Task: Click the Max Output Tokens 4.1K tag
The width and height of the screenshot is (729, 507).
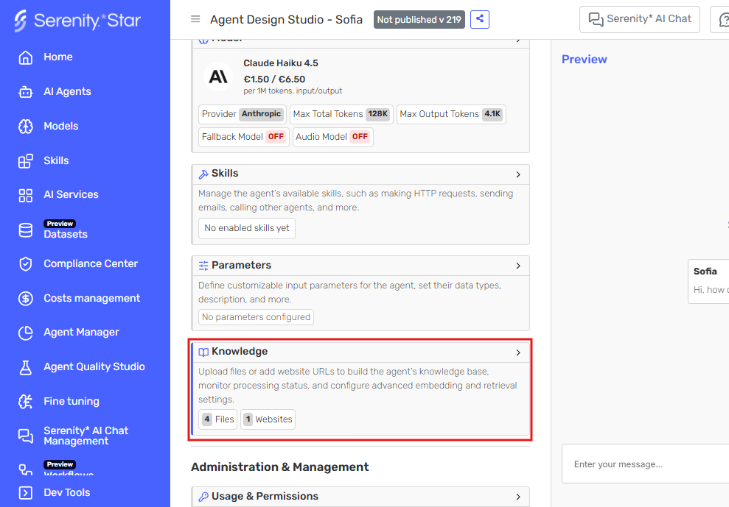Action: point(451,114)
